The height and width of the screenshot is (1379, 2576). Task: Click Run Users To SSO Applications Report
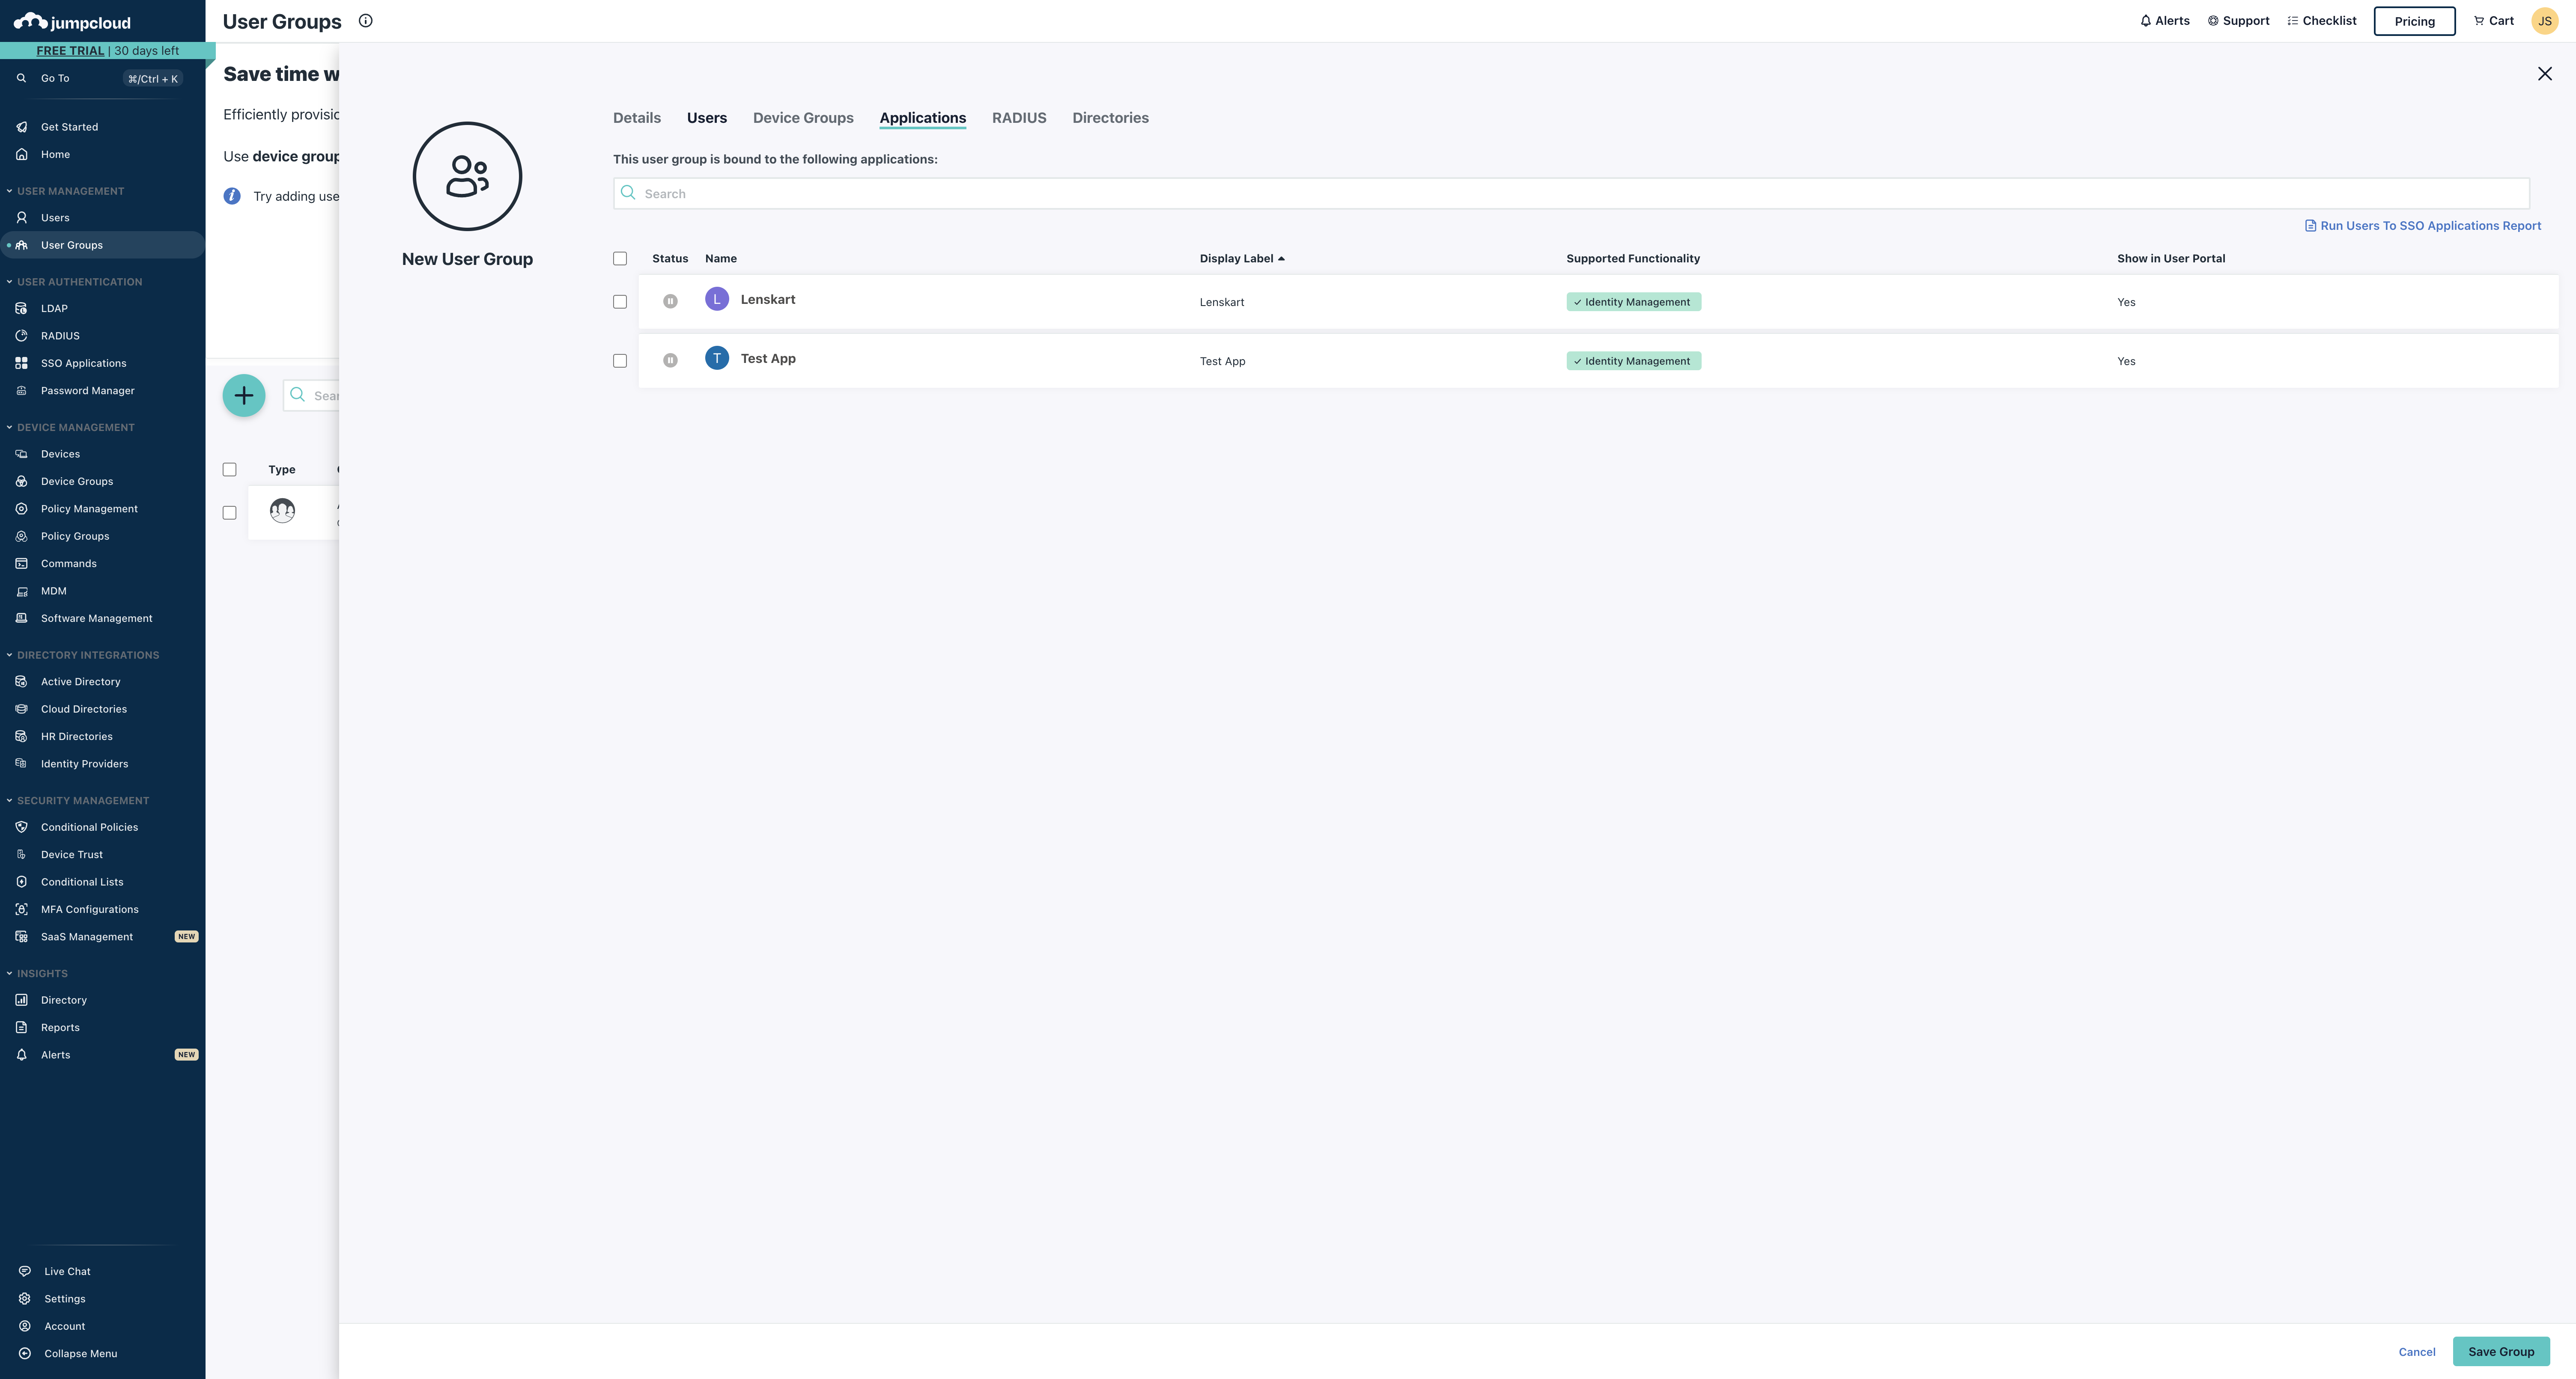click(x=2423, y=226)
